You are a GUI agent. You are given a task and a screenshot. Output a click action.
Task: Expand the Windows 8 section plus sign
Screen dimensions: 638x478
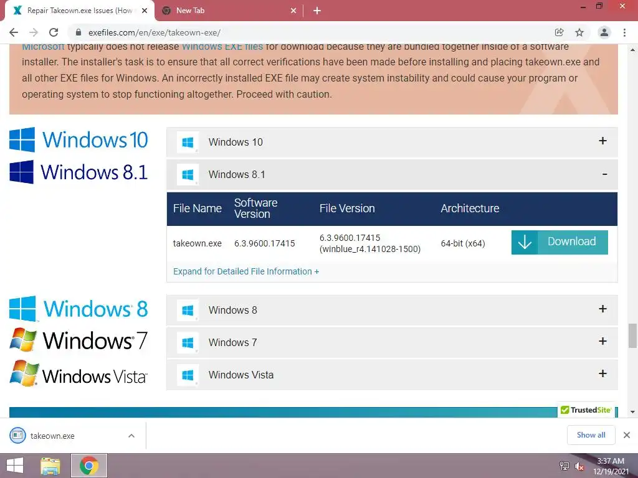click(x=602, y=309)
